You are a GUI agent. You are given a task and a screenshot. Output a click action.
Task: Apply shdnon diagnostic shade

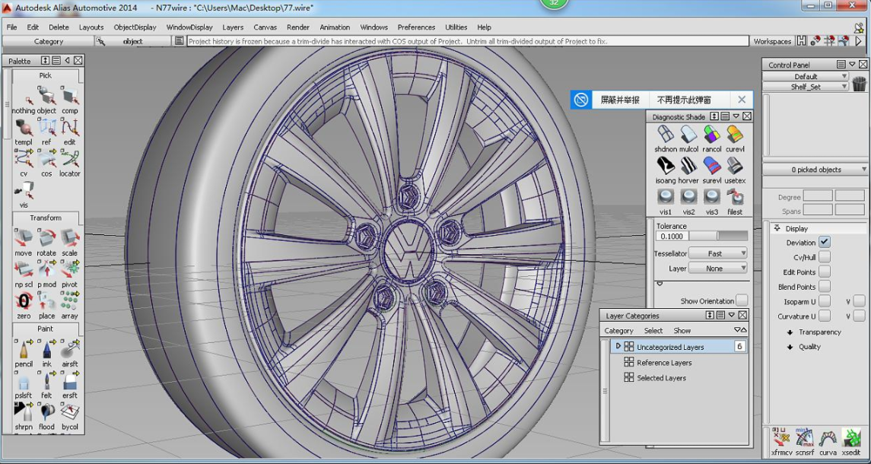[666, 138]
